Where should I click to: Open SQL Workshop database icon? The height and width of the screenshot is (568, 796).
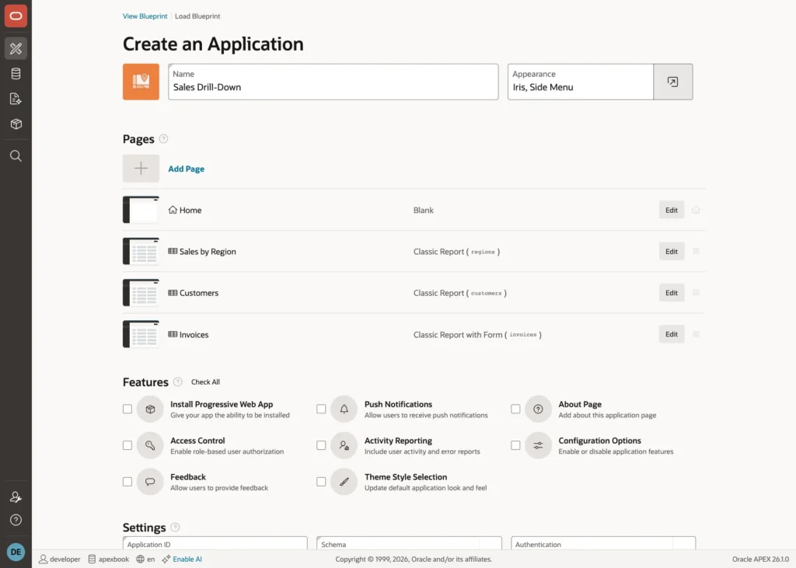[16, 74]
